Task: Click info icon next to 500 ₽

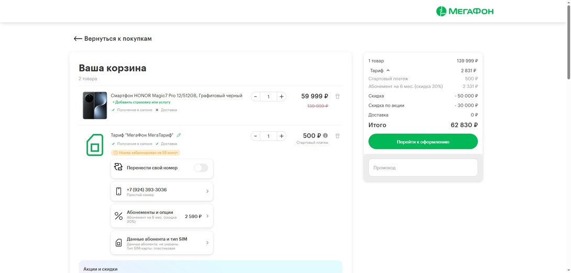Action: click(325, 135)
